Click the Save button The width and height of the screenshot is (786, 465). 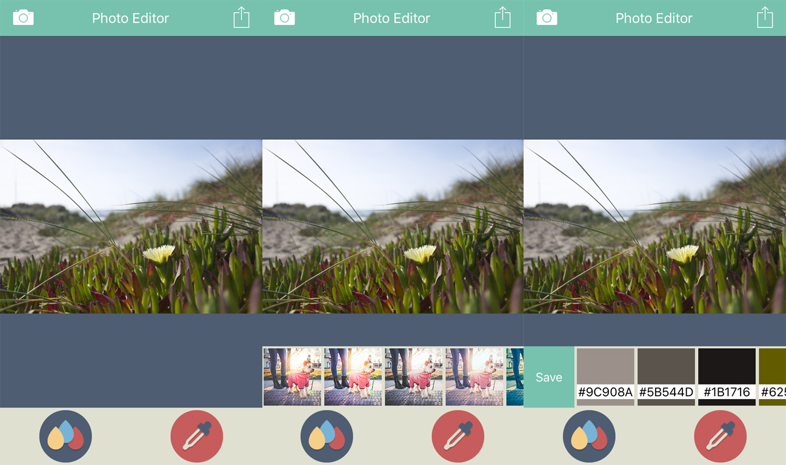pyautogui.click(x=549, y=377)
